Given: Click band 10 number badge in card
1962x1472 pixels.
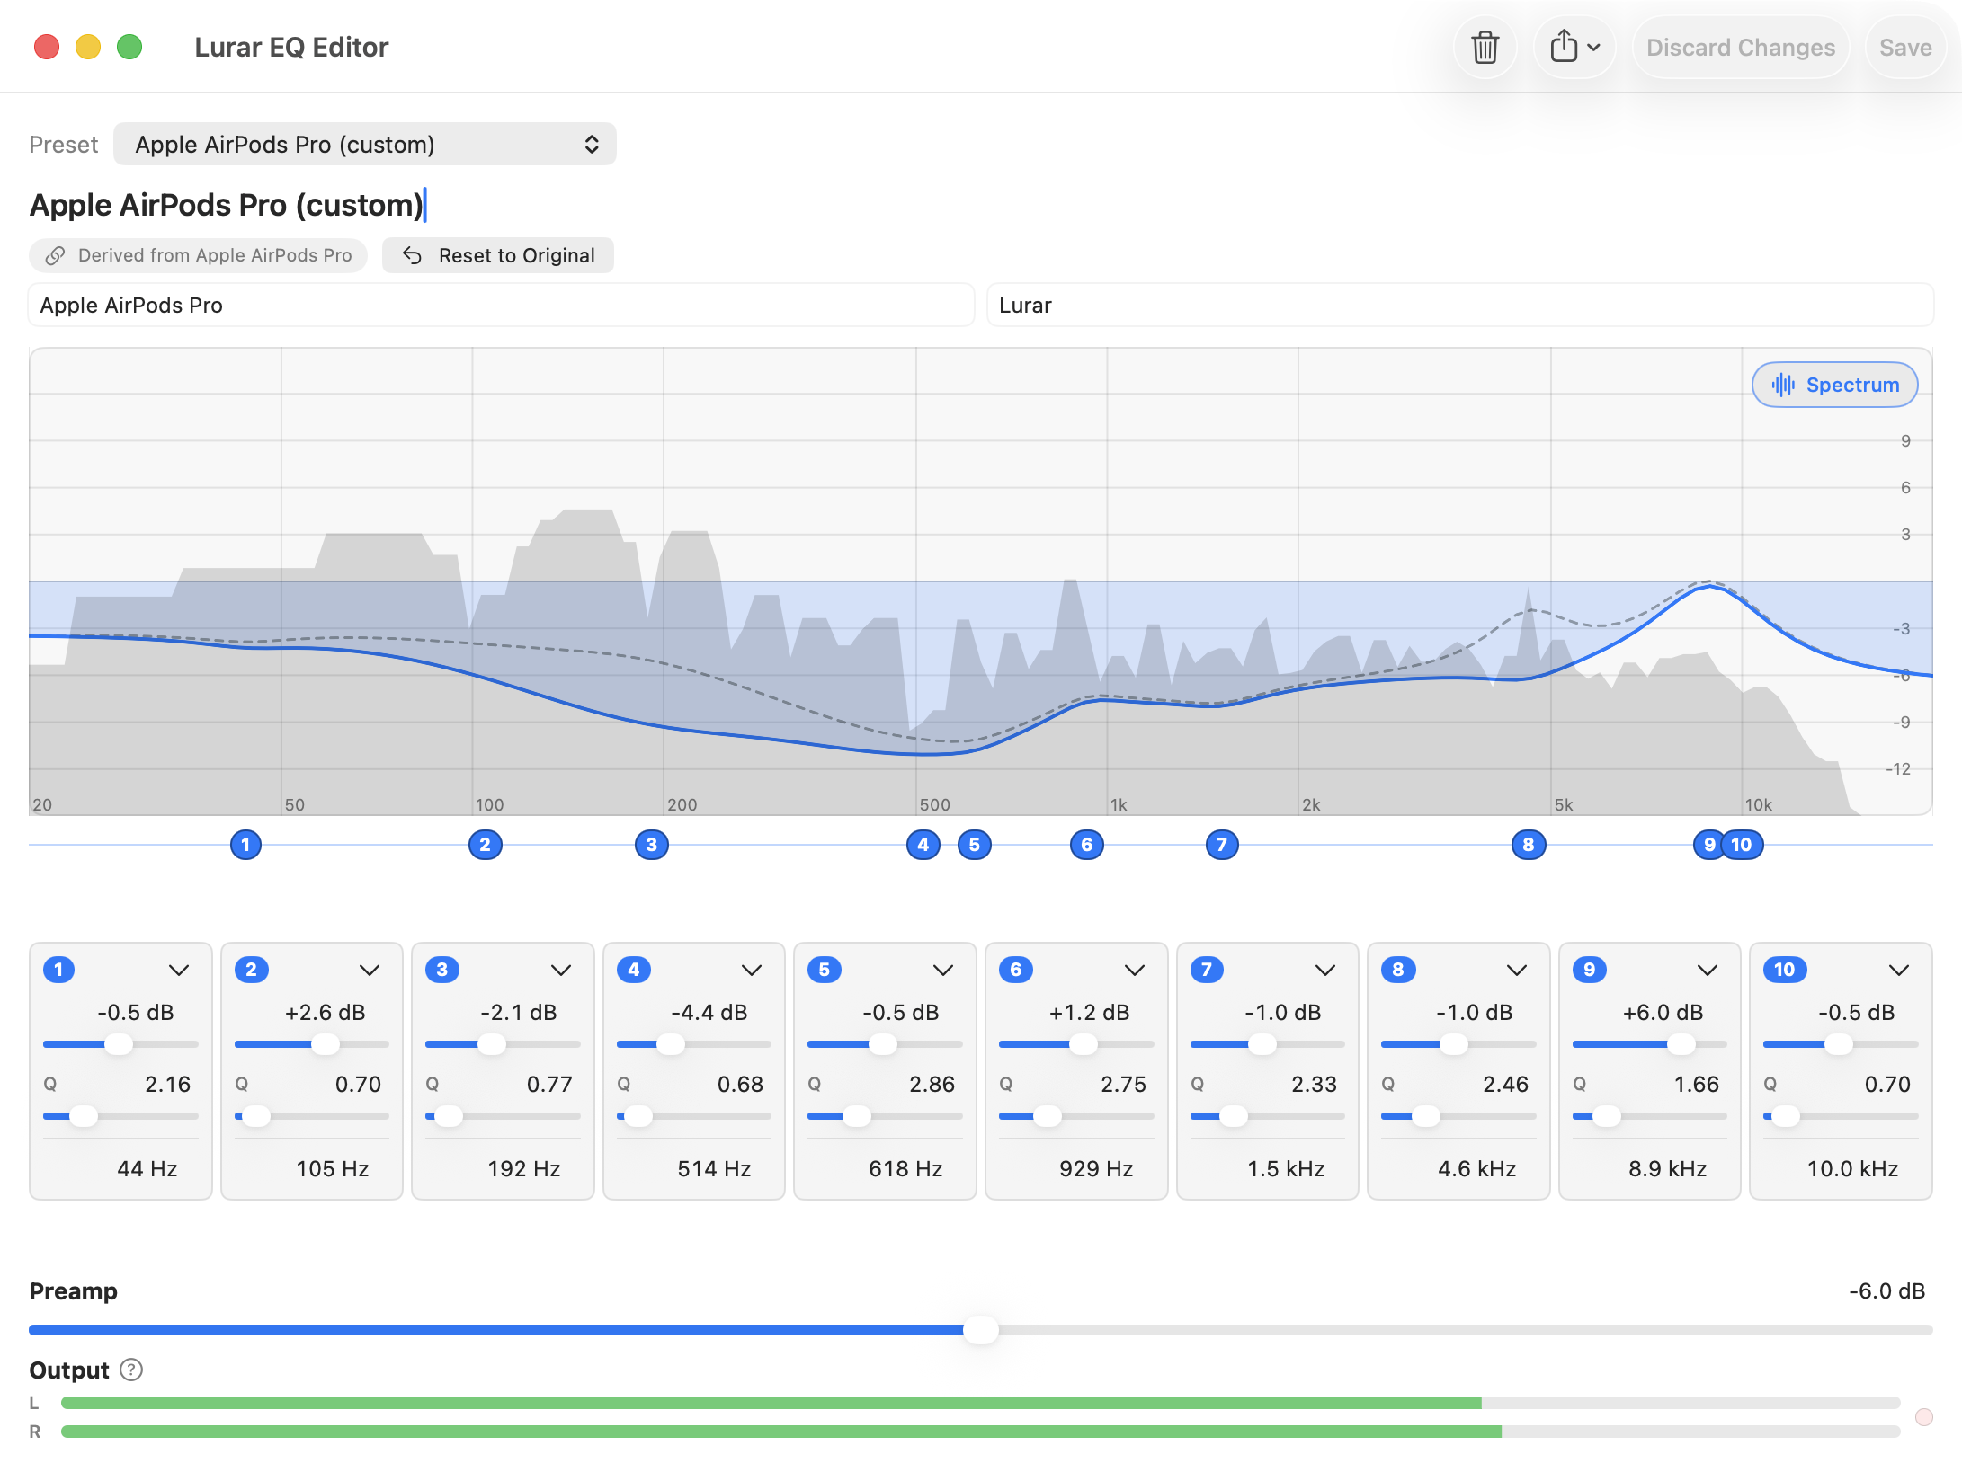Looking at the screenshot, I should pos(1784,970).
